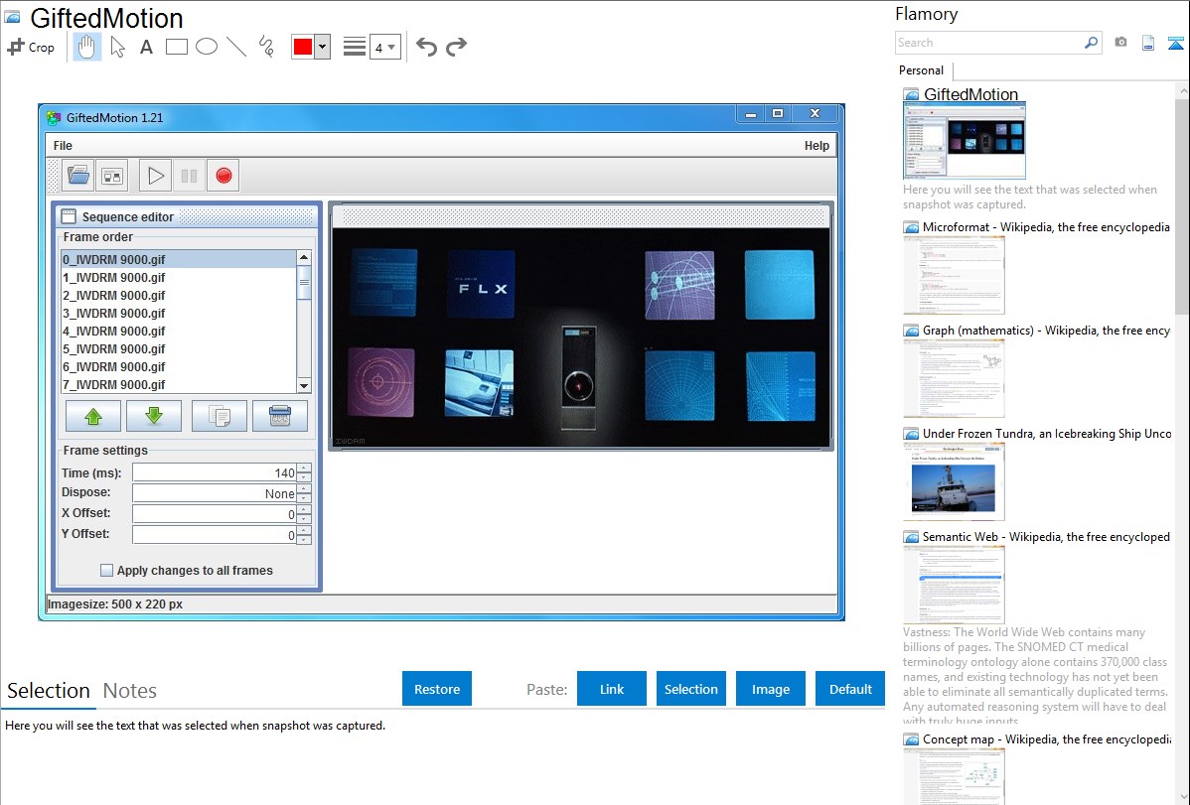
Task: Click the frame list scroll down arrow
Action: (x=304, y=385)
